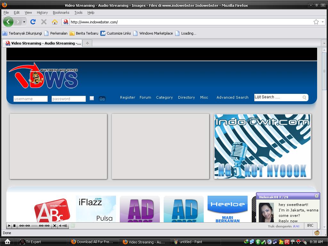The height and width of the screenshot is (246, 328).
Task: Expand the address bar URL history dropdown
Action: point(323,22)
